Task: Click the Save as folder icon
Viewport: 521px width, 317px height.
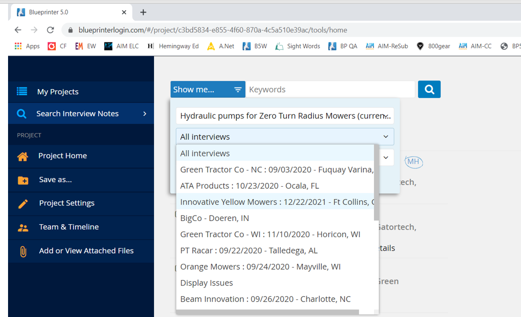Action: [23, 180]
